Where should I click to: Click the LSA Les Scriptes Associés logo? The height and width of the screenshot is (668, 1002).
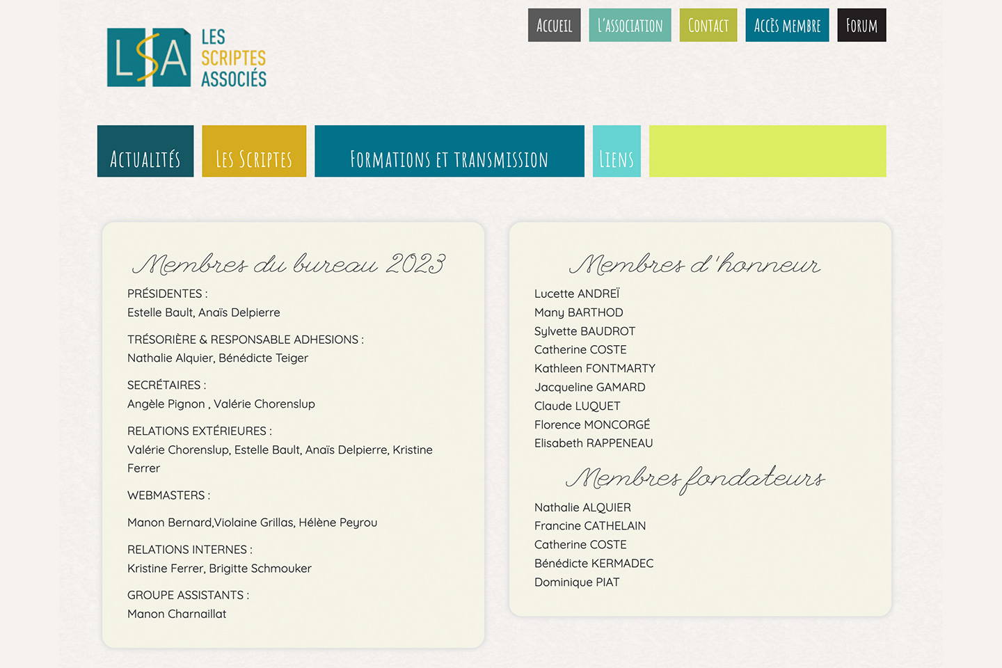pos(186,58)
